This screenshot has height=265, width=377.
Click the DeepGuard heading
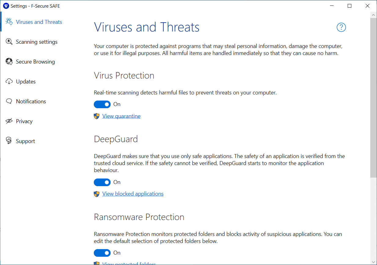coord(116,139)
